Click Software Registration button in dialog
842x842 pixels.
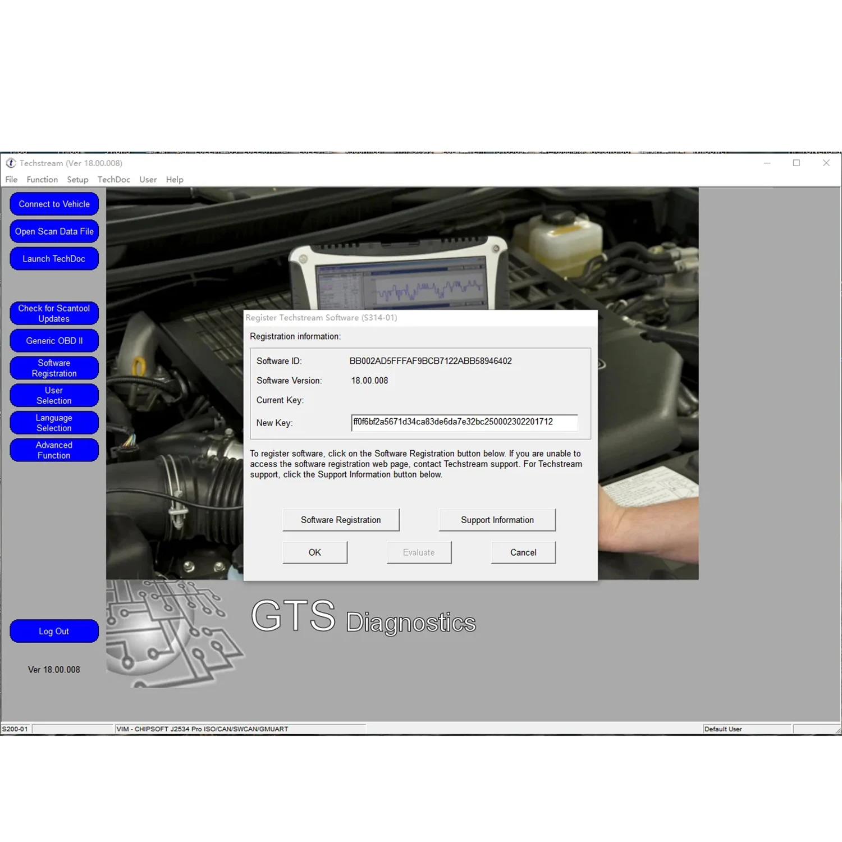[x=341, y=520]
